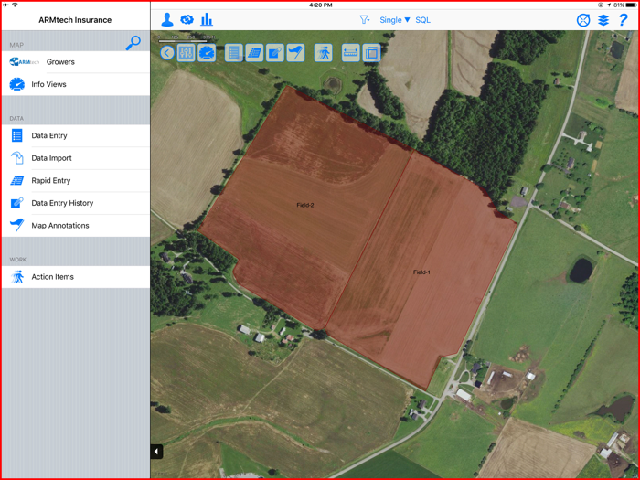Open help with the question mark

coord(623,19)
